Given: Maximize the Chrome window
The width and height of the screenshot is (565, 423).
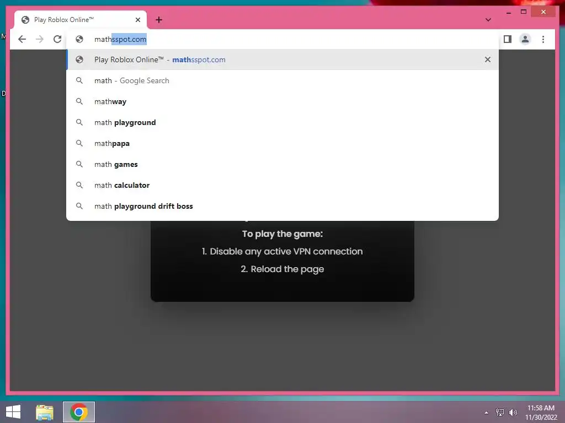Looking at the screenshot, I should pyautogui.click(x=524, y=12).
